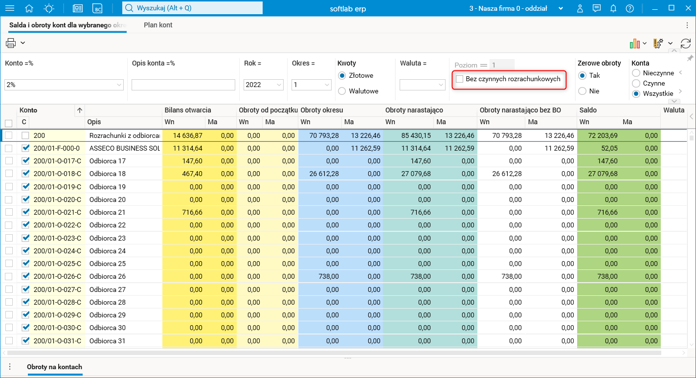
Task: Select the Obroty na kontach bottom tab
Action: pos(54,367)
